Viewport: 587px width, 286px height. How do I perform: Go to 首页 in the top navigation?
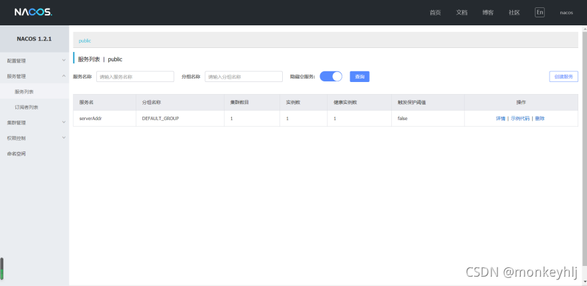(x=435, y=13)
